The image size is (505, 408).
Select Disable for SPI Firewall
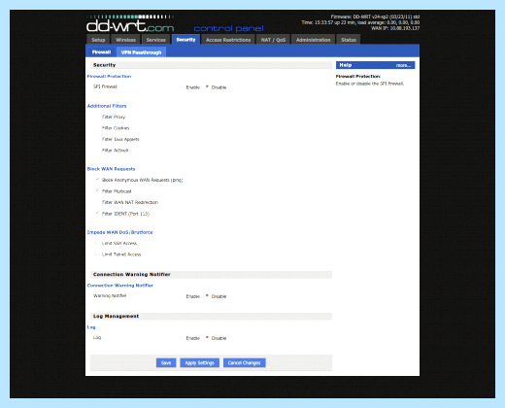click(207, 87)
